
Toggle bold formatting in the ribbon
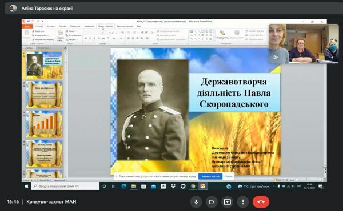[x=86, y=38]
